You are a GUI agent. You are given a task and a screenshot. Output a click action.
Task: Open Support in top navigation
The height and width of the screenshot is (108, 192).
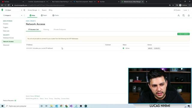44,10
